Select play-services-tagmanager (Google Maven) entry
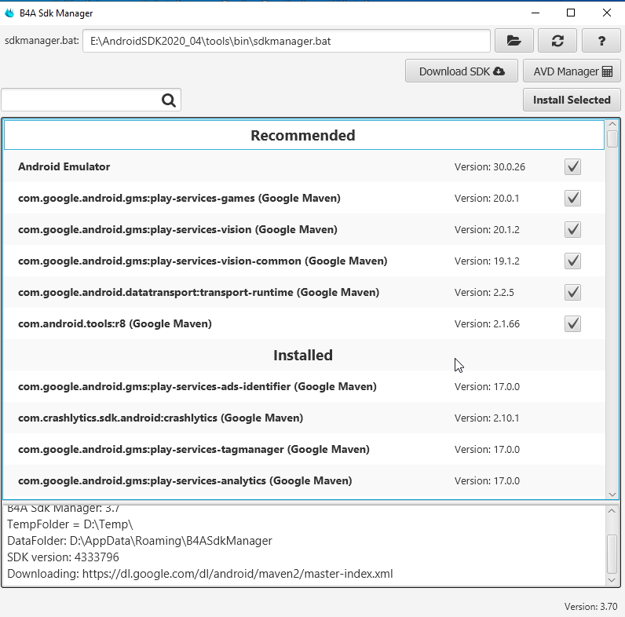 [194, 450]
